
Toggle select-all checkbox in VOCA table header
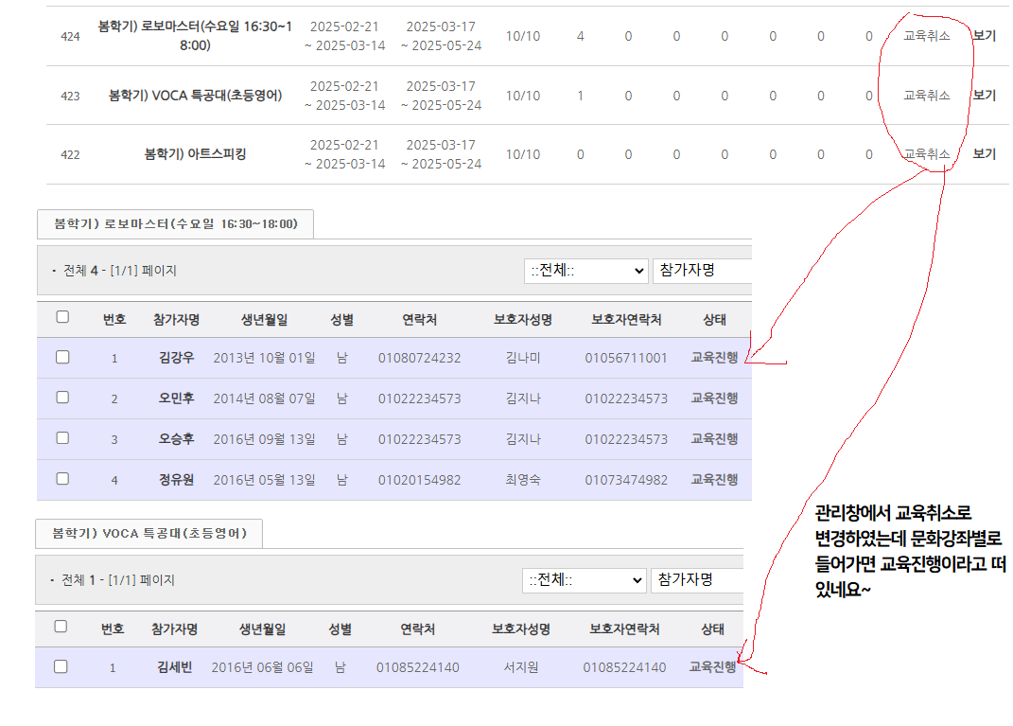tap(61, 627)
